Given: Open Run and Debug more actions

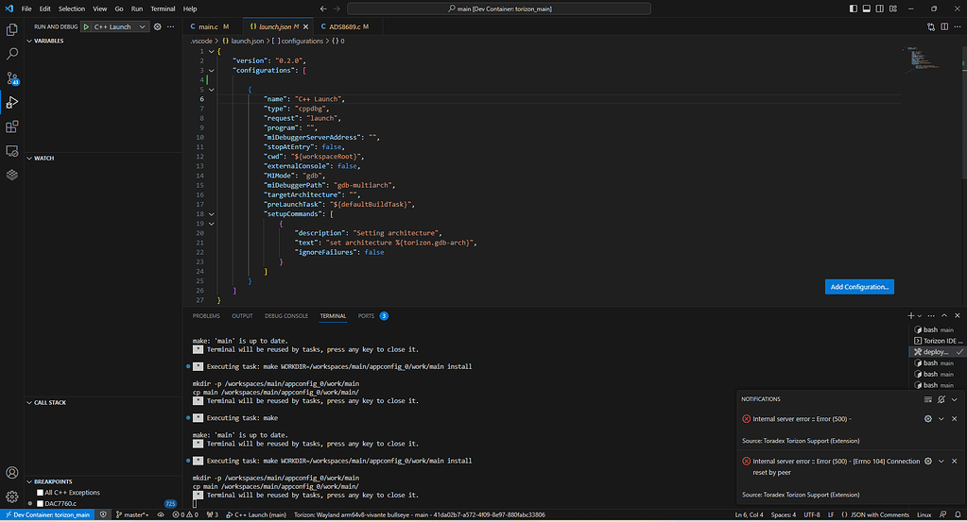Looking at the screenshot, I should (x=171, y=27).
